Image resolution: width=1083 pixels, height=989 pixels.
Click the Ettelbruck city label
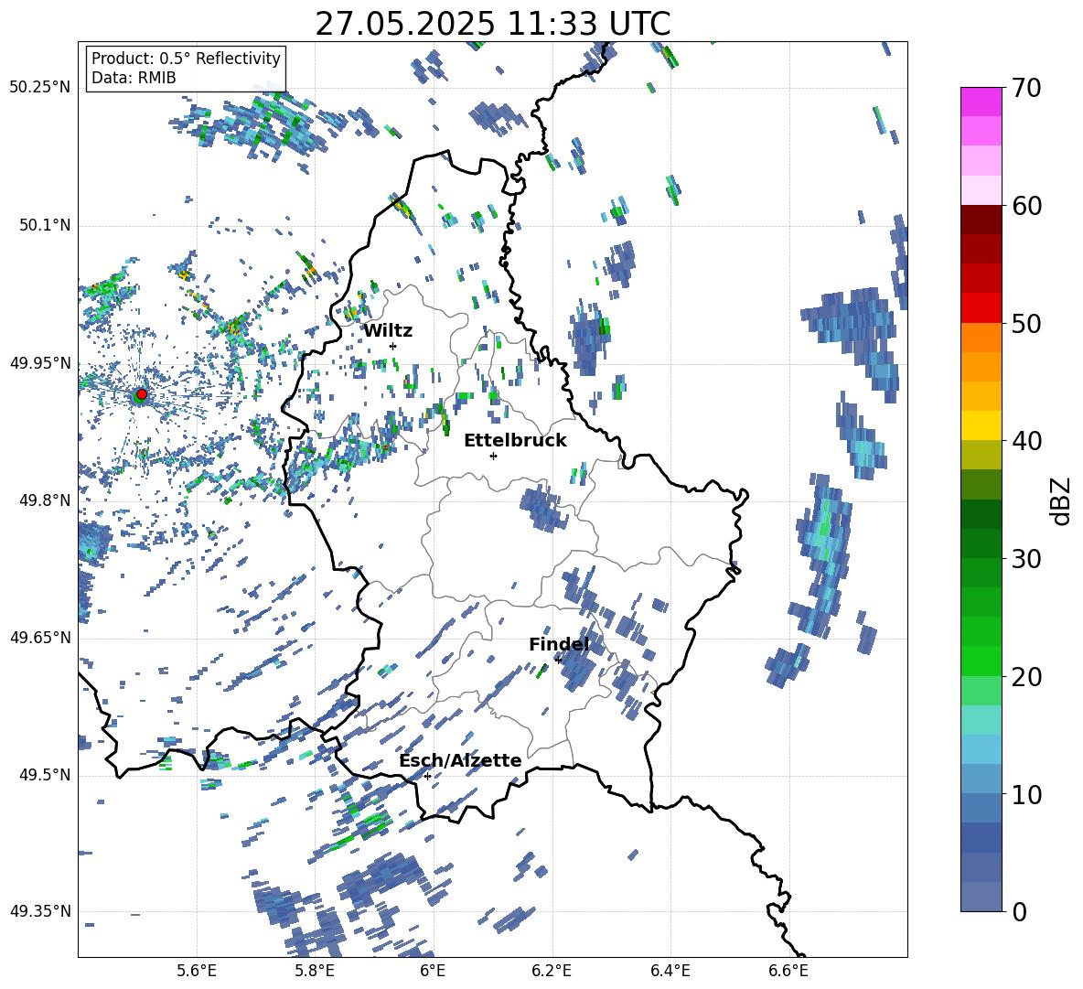(x=515, y=441)
